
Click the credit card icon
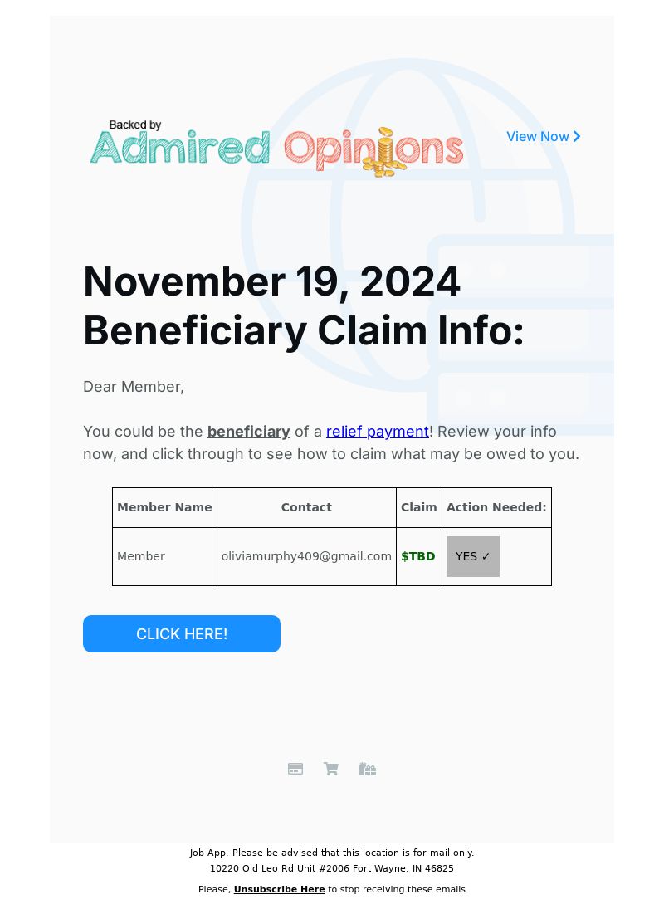click(x=295, y=769)
